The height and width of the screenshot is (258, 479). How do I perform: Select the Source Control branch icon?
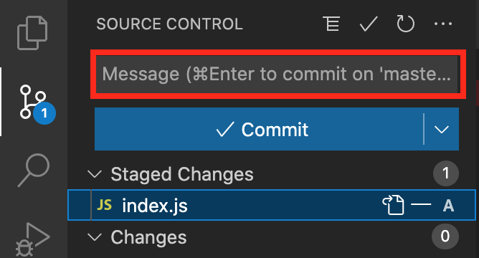click(34, 102)
